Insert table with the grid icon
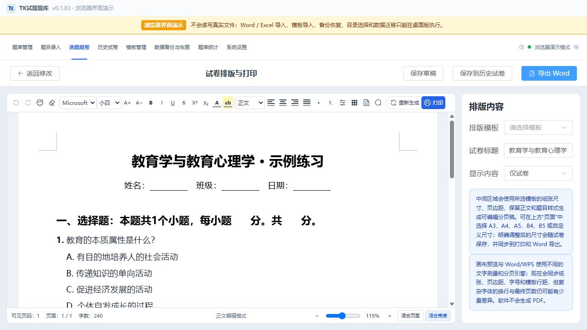The height and width of the screenshot is (330, 587). 354,103
